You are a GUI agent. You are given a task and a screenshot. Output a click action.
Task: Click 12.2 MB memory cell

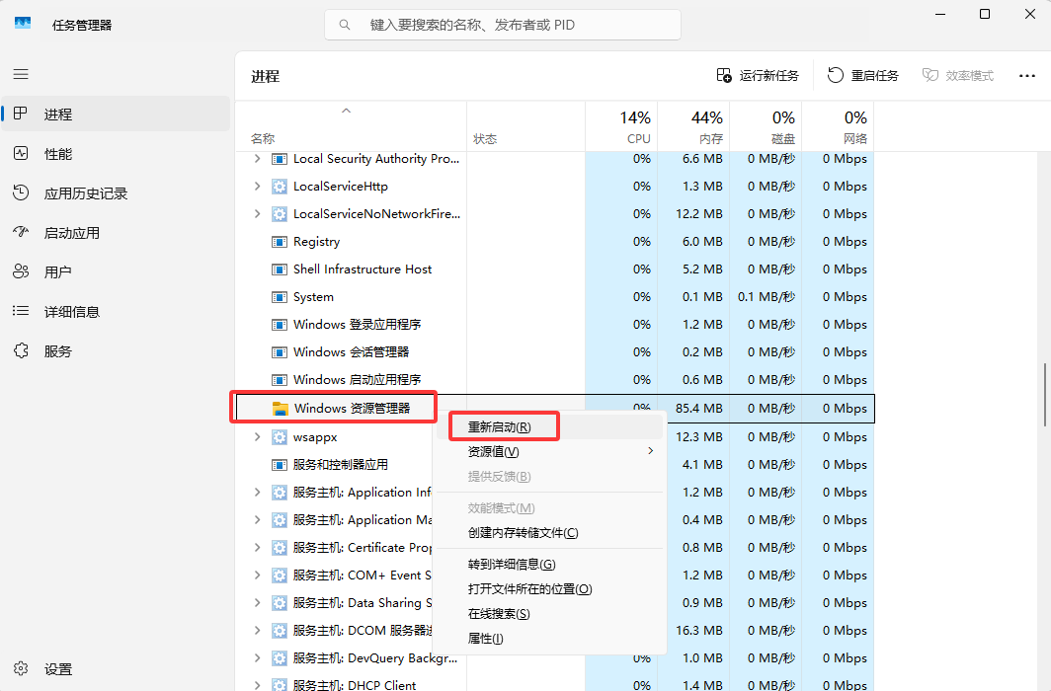click(698, 213)
